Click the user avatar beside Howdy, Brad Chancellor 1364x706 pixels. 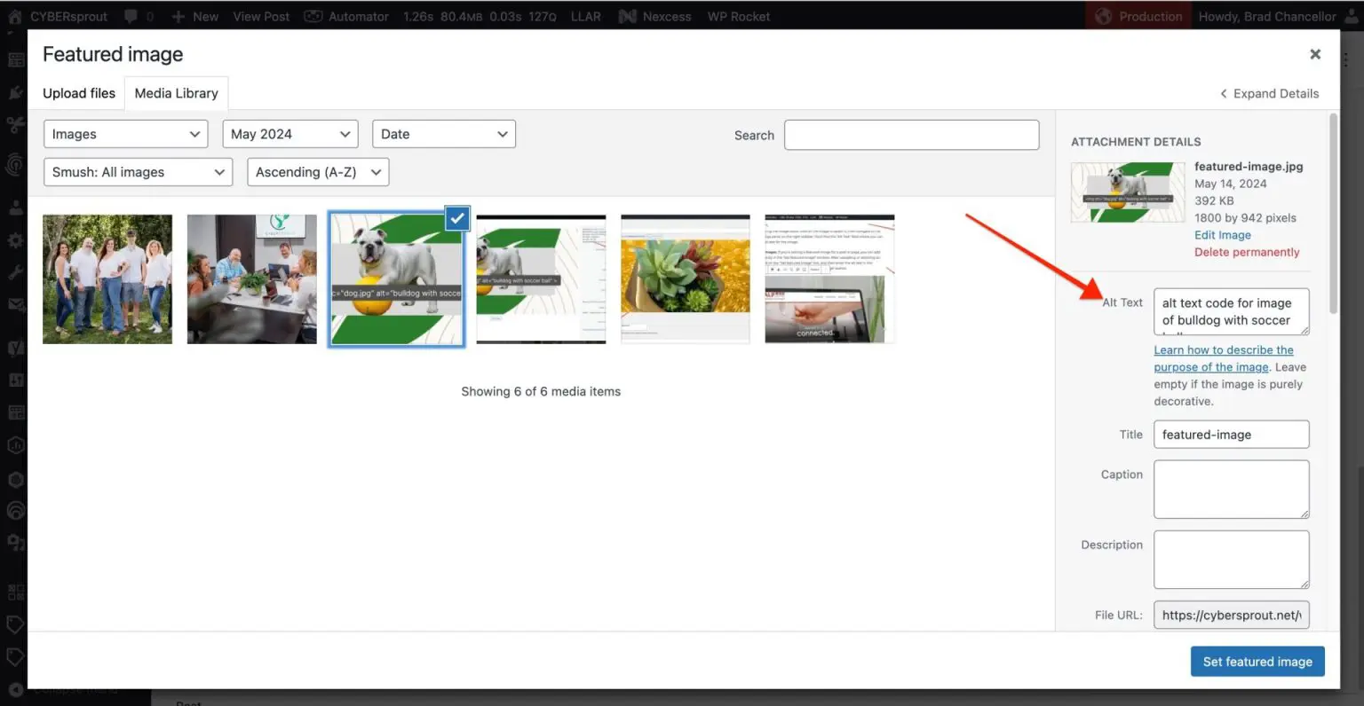pyautogui.click(x=1352, y=16)
